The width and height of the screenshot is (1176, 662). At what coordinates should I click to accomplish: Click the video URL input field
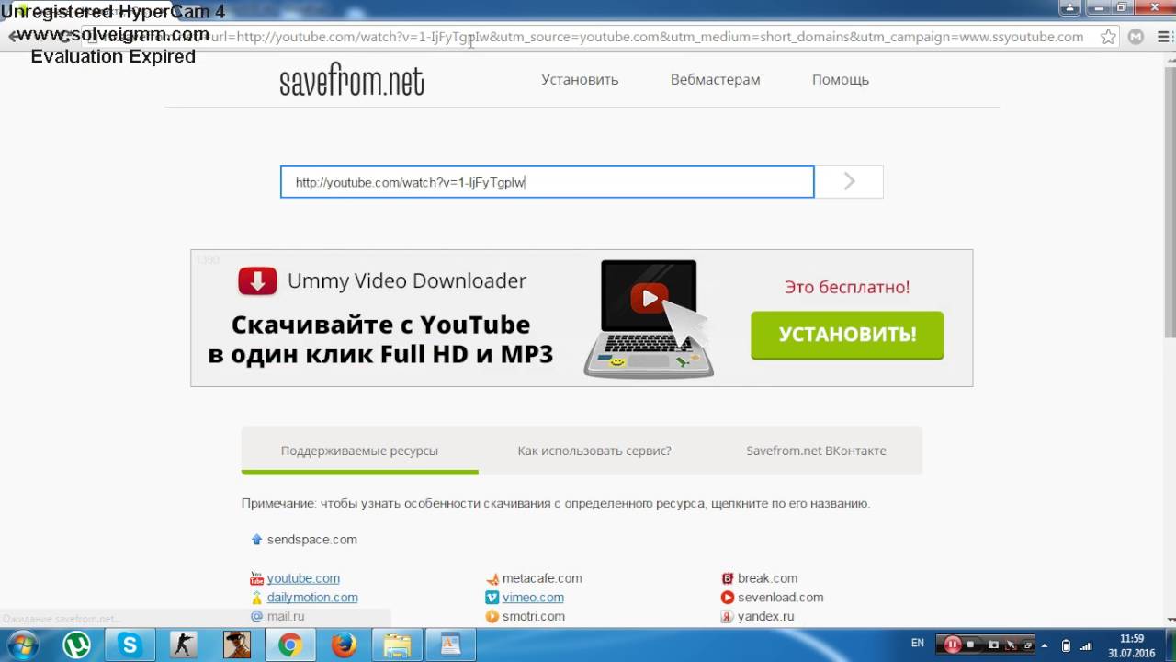548,182
